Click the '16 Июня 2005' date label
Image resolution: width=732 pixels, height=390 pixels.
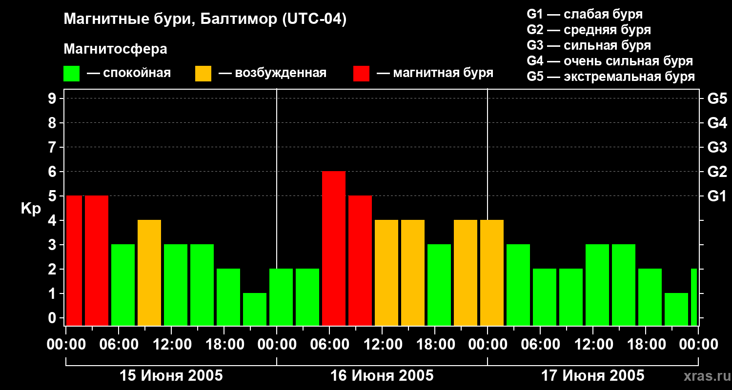click(382, 376)
